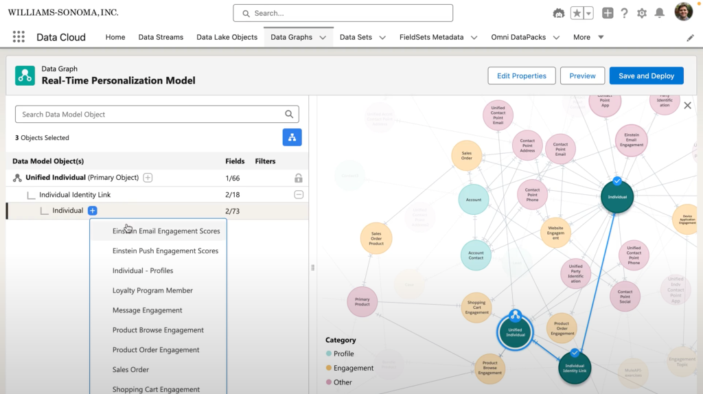The width and height of the screenshot is (703, 394).
Task: Click the Engagement category color dot
Action: click(x=328, y=368)
